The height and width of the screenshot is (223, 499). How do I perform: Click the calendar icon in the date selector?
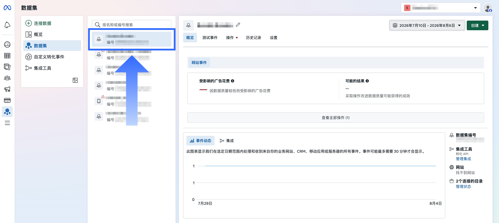point(395,26)
